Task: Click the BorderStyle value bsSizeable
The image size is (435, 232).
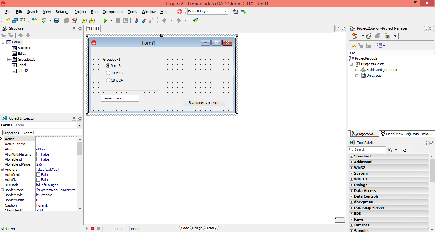Action: point(44,195)
